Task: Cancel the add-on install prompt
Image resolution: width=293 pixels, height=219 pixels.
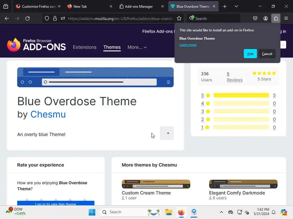Action: [267, 54]
